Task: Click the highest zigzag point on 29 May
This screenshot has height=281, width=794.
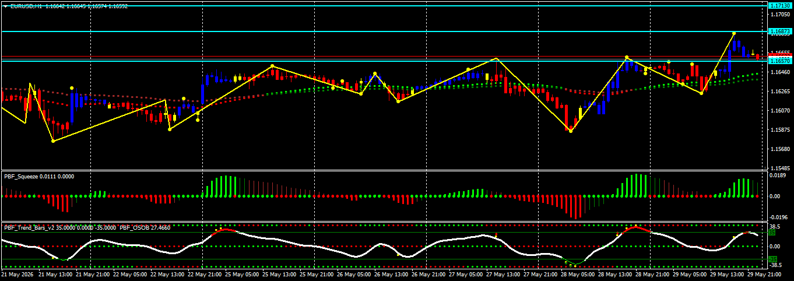Action: tap(734, 34)
